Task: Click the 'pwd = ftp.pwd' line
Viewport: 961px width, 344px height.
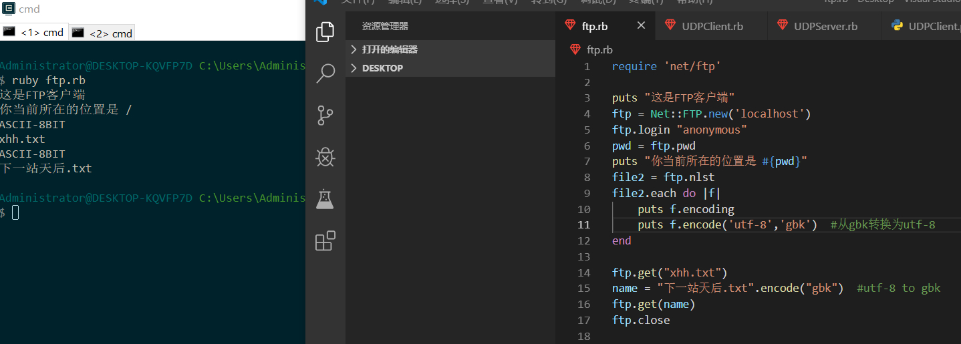Action: click(654, 146)
